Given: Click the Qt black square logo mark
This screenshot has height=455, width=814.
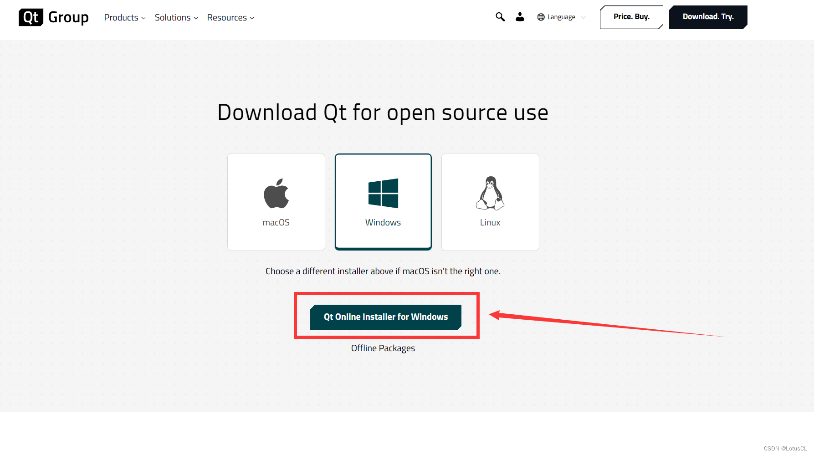Looking at the screenshot, I should pyautogui.click(x=30, y=17).
